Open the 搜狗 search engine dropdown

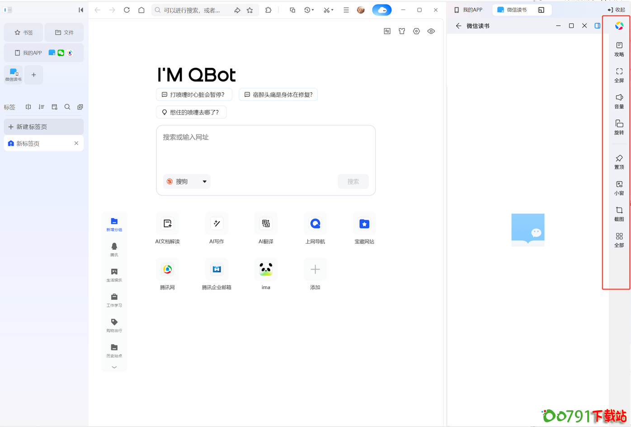187,181
